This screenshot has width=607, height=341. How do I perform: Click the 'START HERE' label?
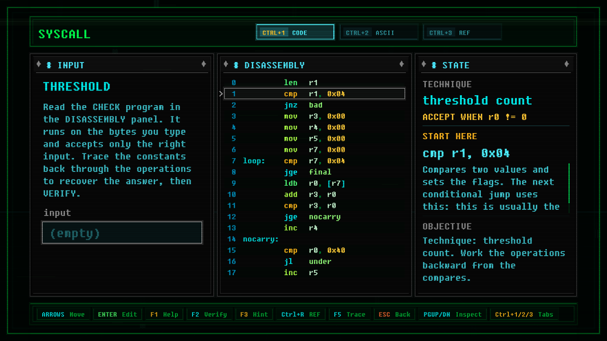tap(450, 136)
